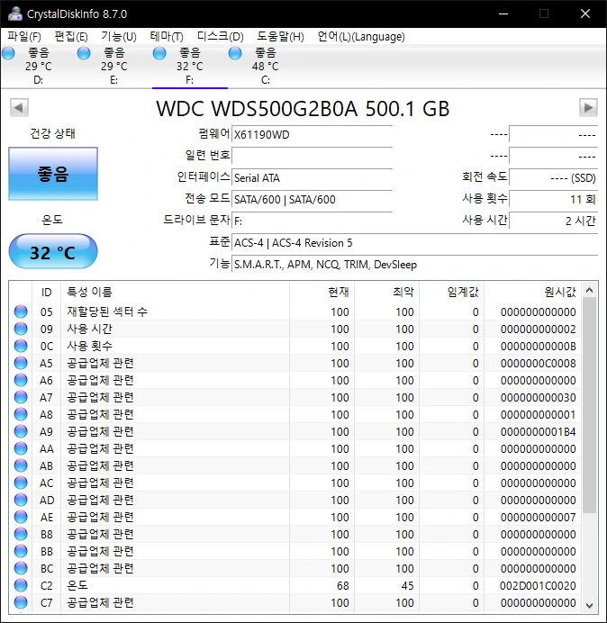Click status orb for attribute B8
The image size is (607, 623).
21,534
